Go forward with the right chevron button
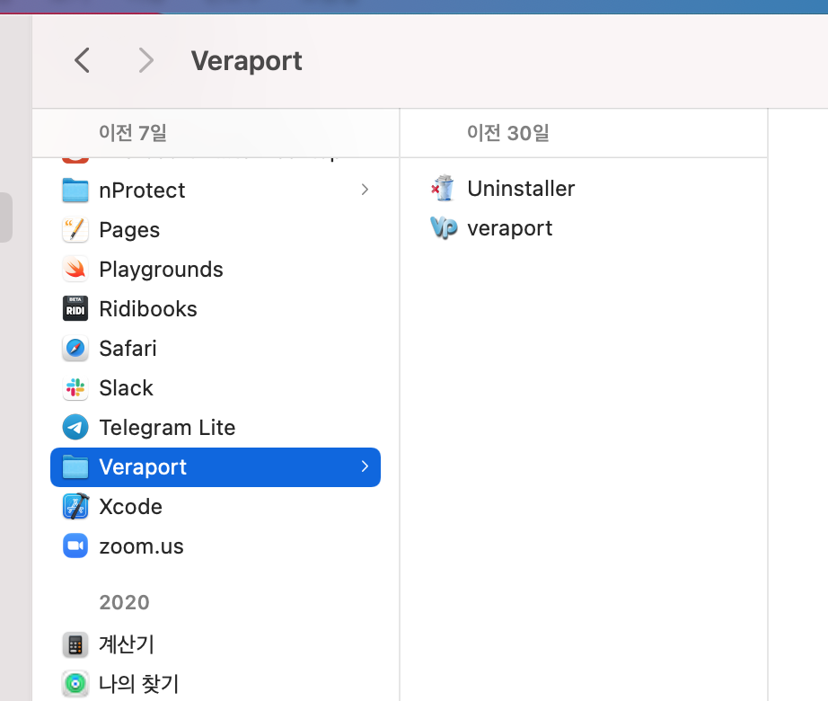 tap(145, 60)
